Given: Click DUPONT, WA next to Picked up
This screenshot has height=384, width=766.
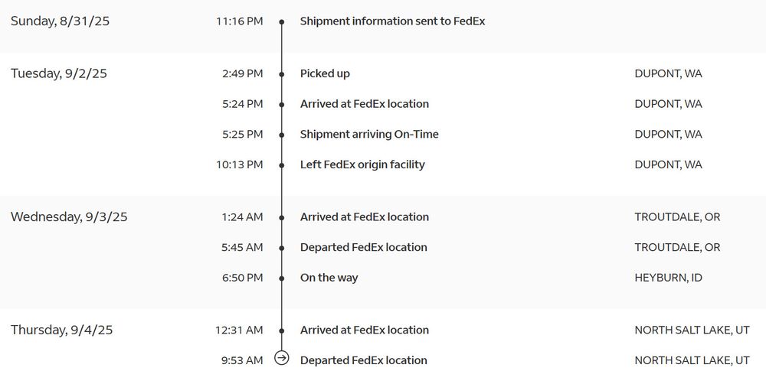Looking at the screenshot, I should 668,73.
